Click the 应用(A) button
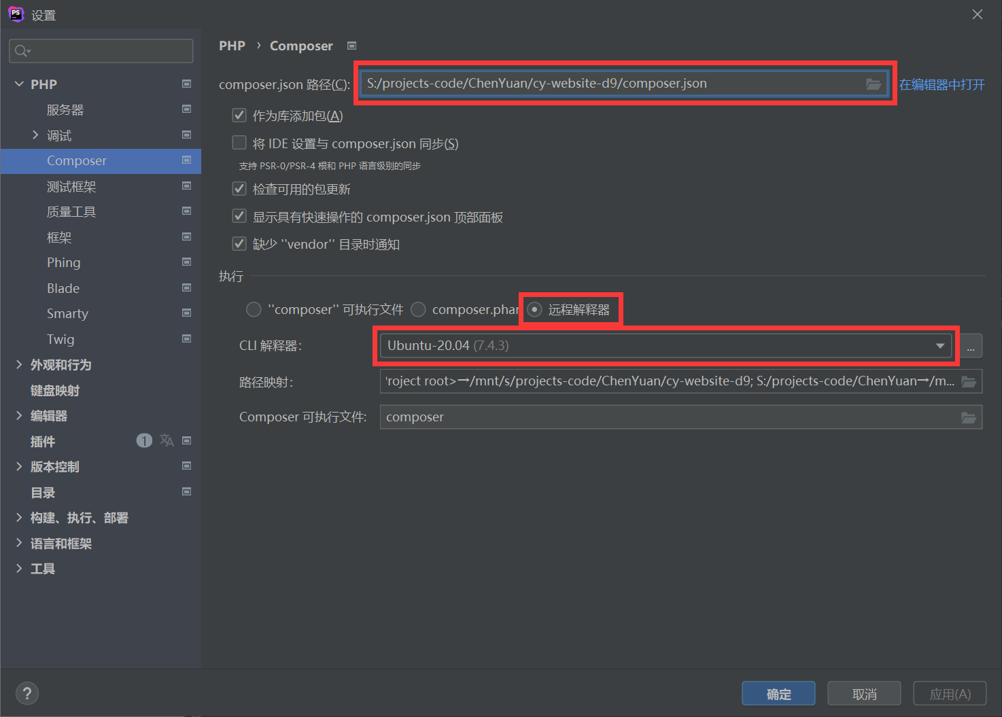 [x=950, y=693]
